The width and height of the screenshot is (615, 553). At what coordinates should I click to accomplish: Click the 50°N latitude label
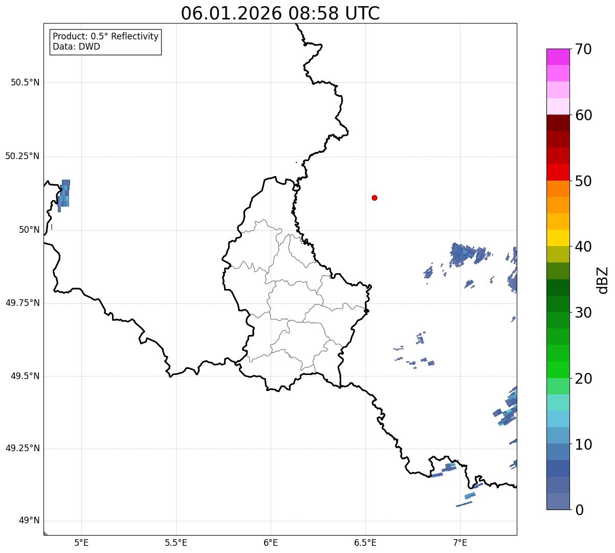point(30,230)
